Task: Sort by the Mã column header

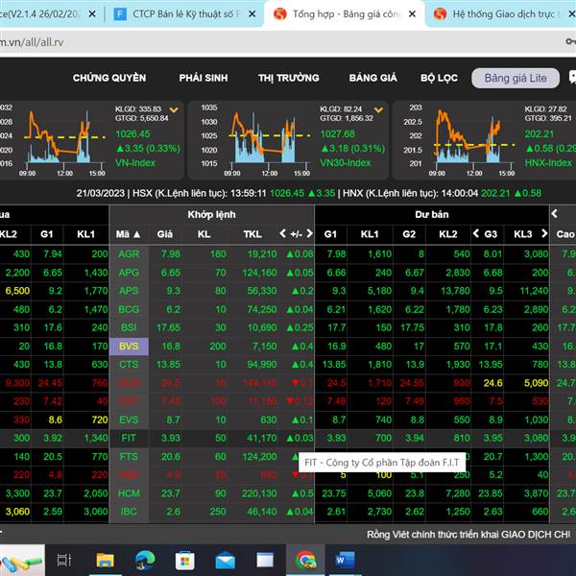Action: point(128,233)
